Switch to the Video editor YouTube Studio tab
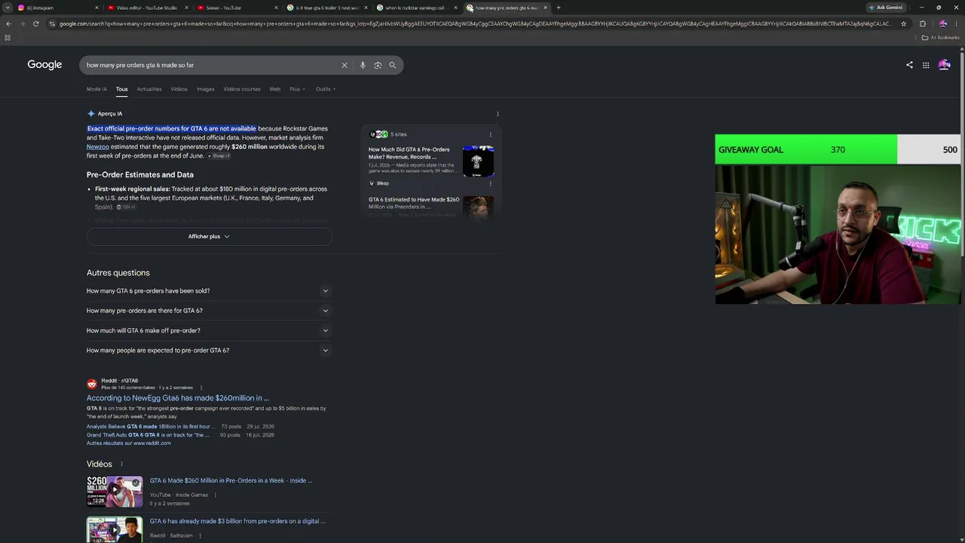Viewport: 965px width, 543px height. (x=147, y=8)
